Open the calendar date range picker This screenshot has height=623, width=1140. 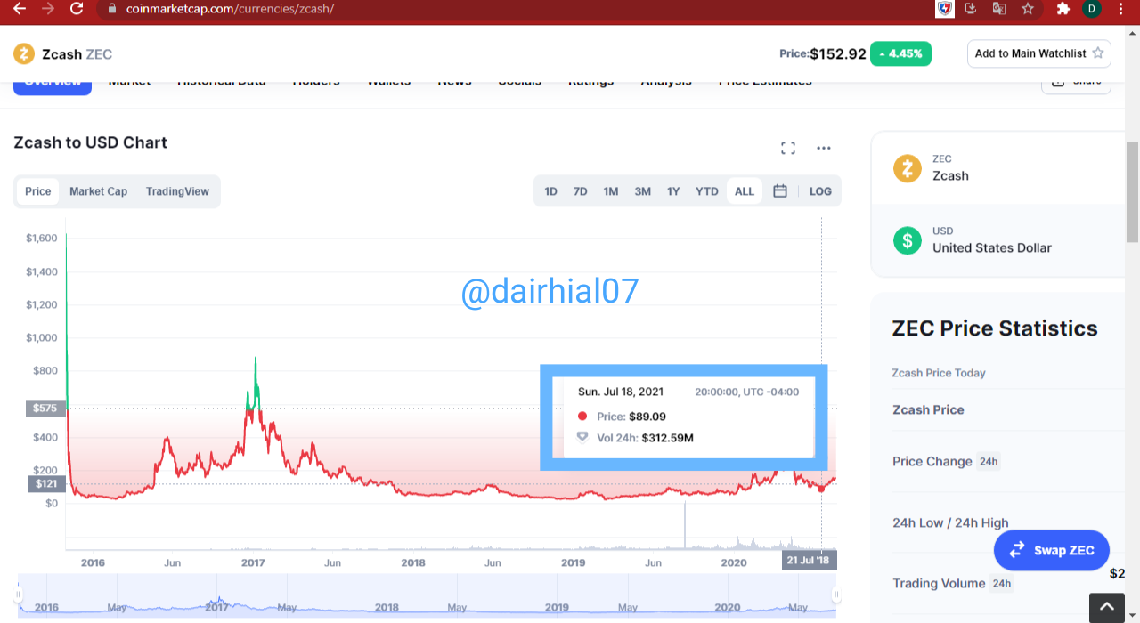coord(780,191)
